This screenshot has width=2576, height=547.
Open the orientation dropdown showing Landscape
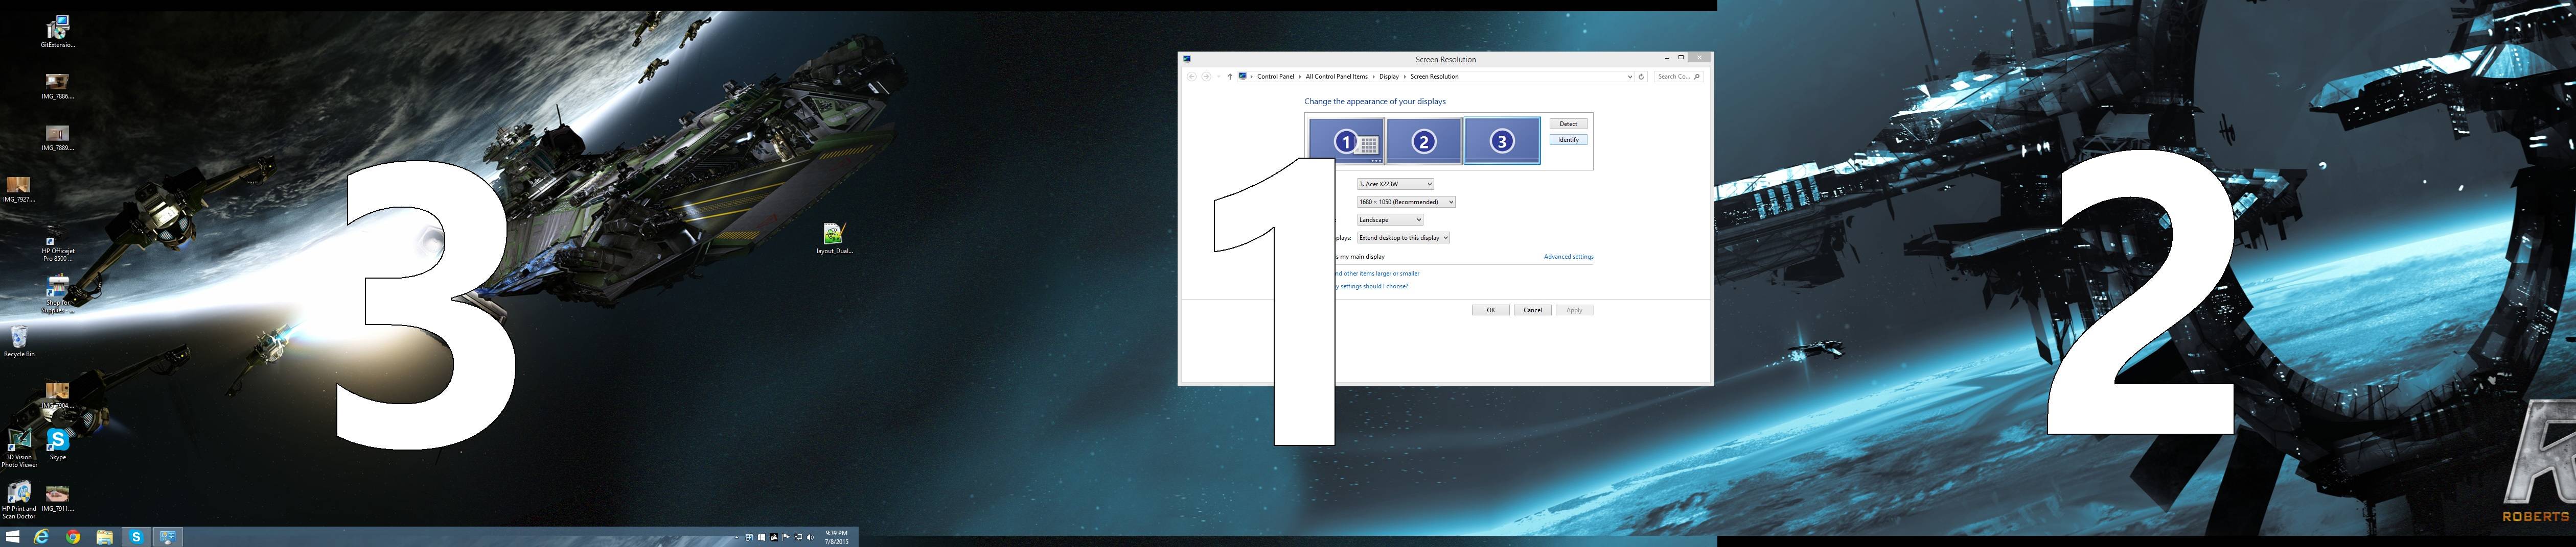click(x=1390, y=219)
